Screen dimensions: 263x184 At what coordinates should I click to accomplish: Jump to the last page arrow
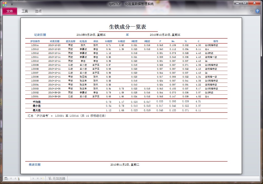(38, 178)
